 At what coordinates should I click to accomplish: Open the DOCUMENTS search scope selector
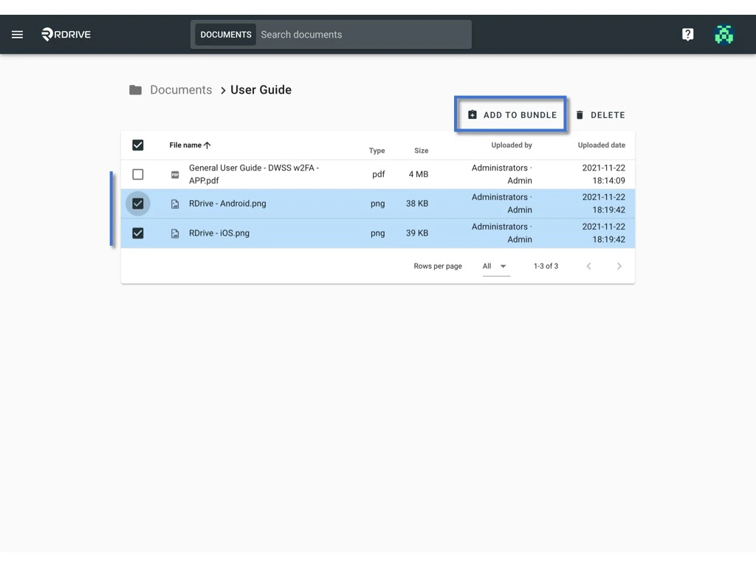(x=225, y=34)
